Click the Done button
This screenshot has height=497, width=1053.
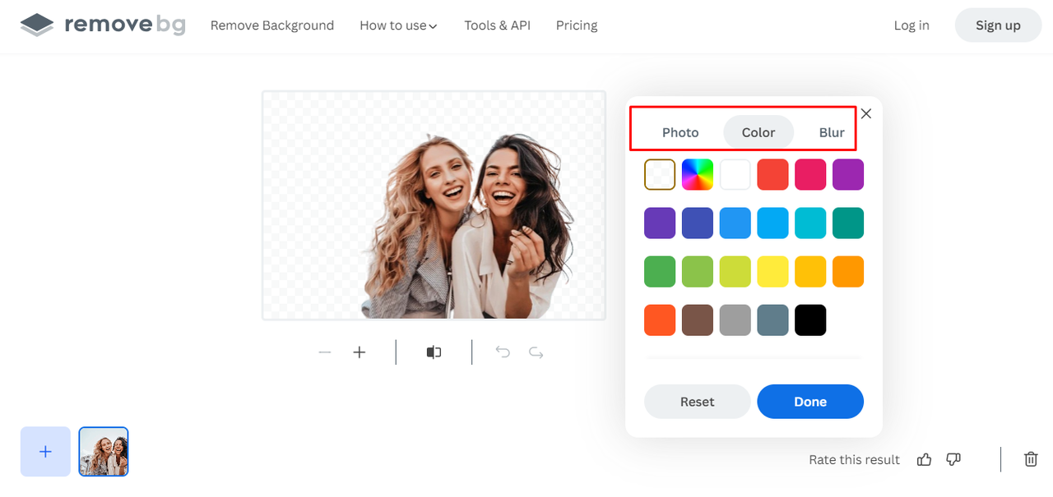tap(810, 402)
